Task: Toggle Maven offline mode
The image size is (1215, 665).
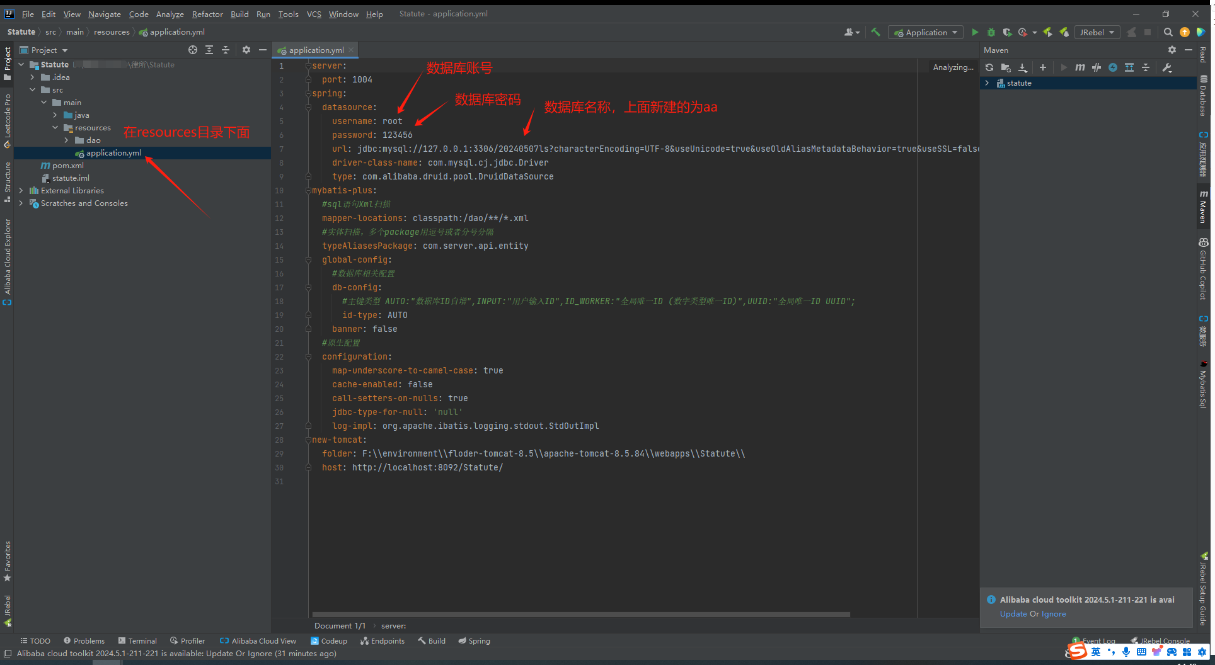Action: coord(1097,67)
